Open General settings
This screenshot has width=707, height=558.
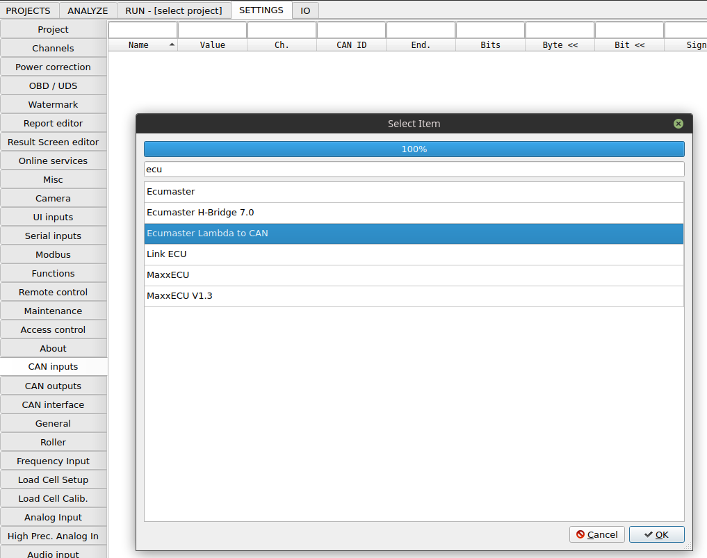click(x=54, y=424)
